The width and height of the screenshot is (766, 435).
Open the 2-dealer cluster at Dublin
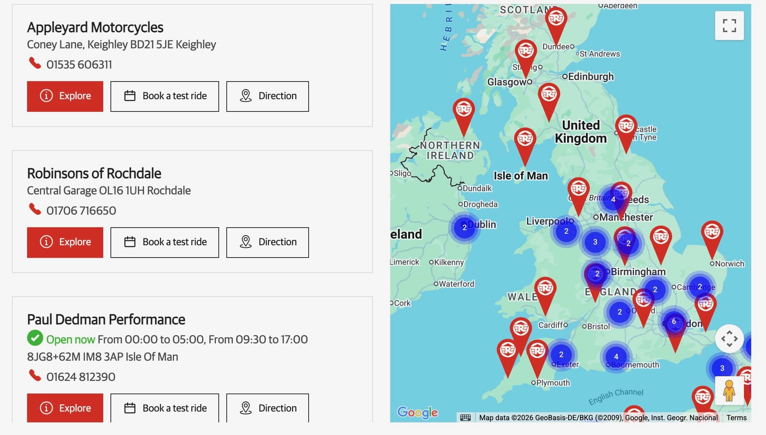coord(464,228)
